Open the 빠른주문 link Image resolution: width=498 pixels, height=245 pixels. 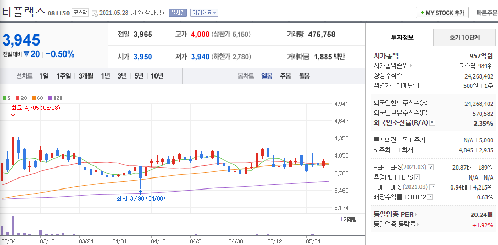487,13
